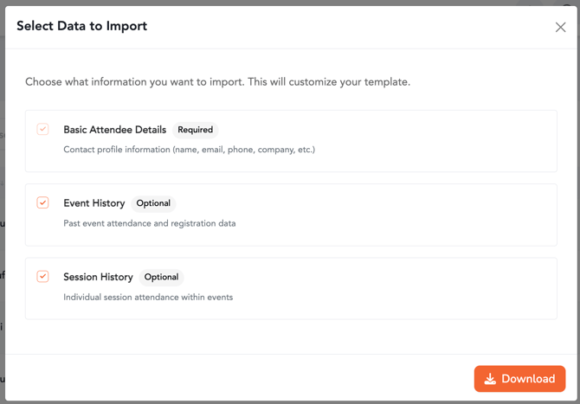Click the Download button
Screen dimensions: 580x404
tap(519, 379)
